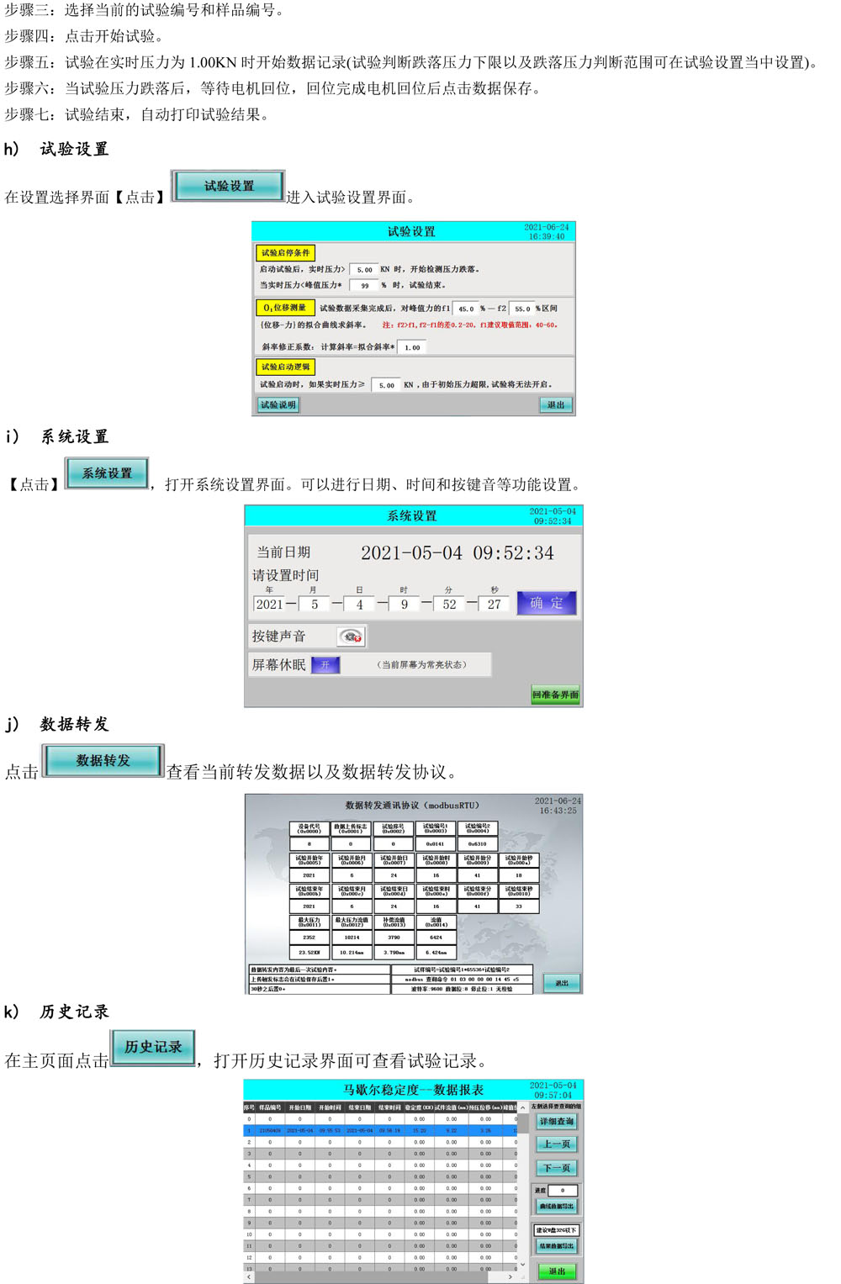Edit the 5.00 KN start-logic pressure limit field
841x1284 pixels.
click(x=385, y=385)
